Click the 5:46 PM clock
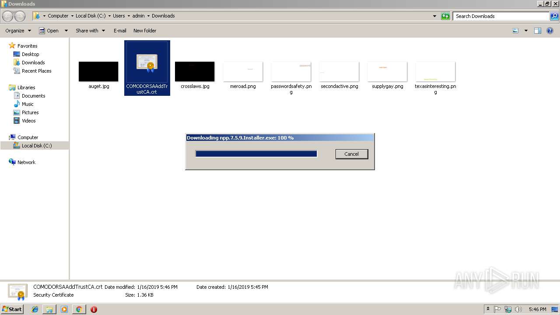Screen dimensions: 560x315 pos(537,309)
